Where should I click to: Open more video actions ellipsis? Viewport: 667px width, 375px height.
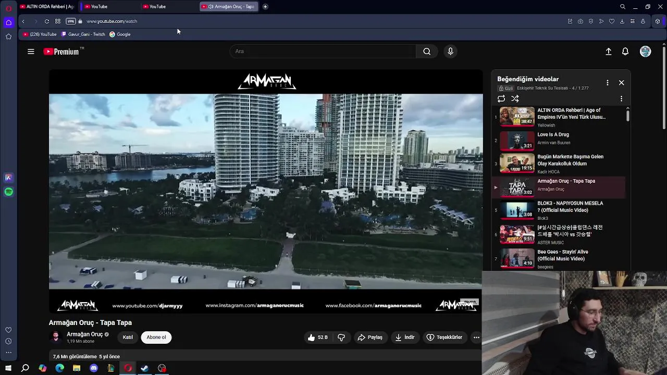[x=476, y=337]
